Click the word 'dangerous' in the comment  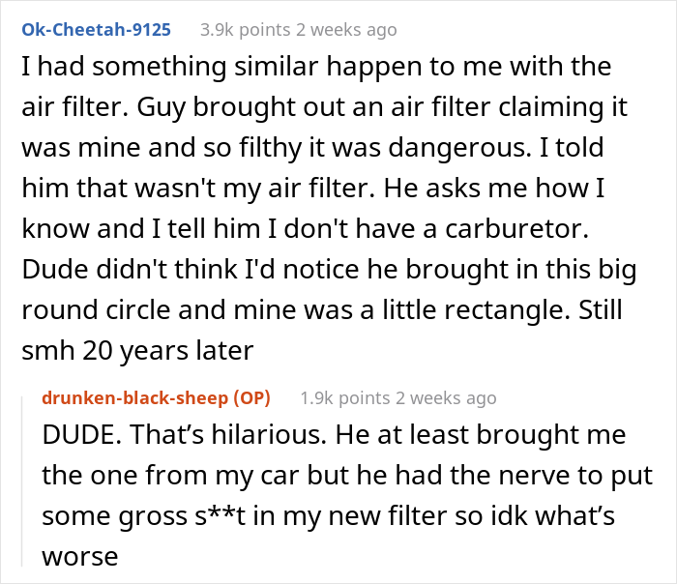coord(456,147)
